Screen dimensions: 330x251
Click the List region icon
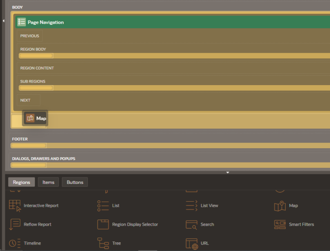(x=103, y=205)
